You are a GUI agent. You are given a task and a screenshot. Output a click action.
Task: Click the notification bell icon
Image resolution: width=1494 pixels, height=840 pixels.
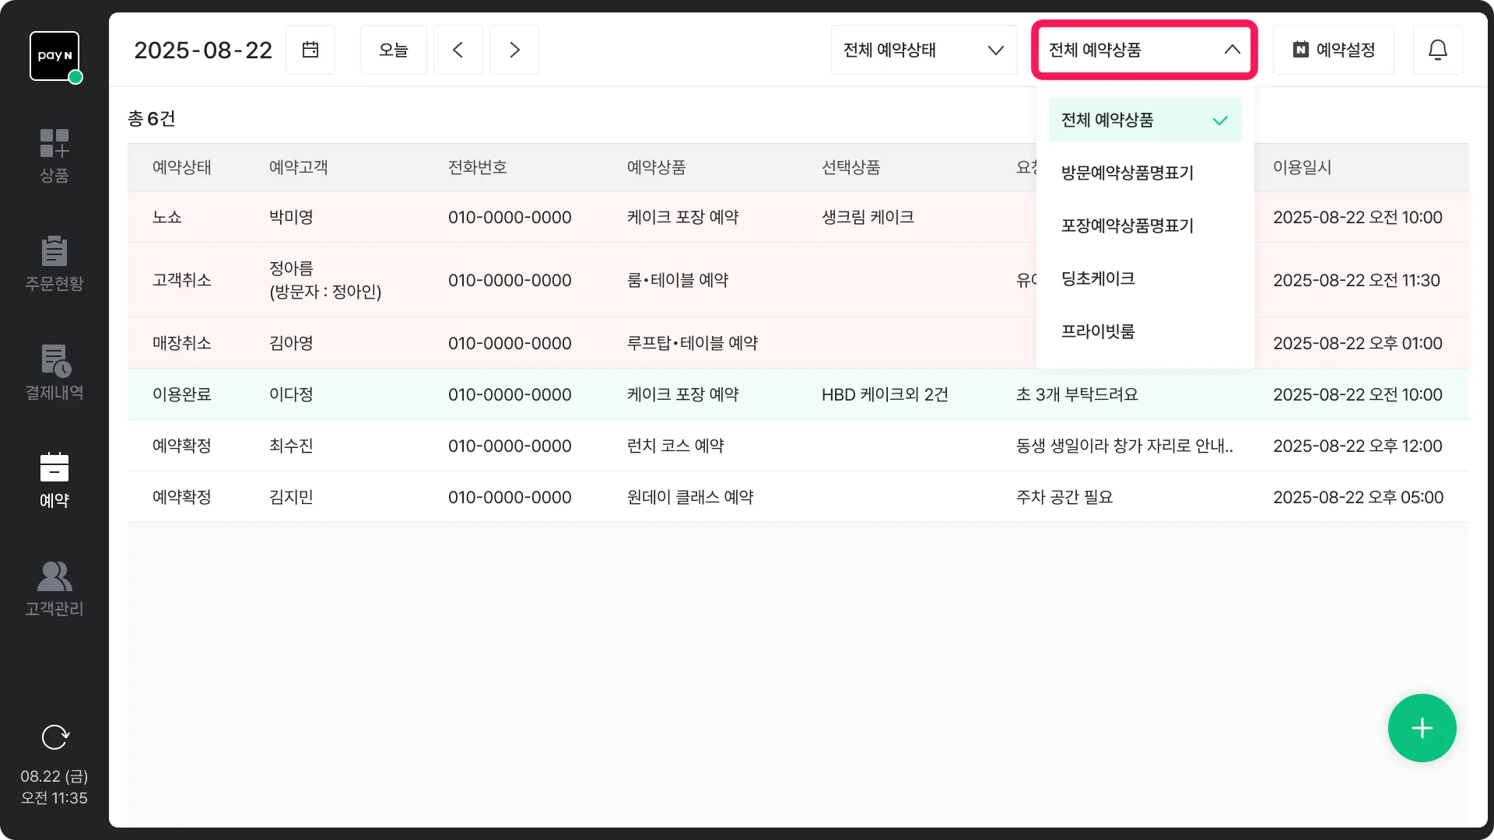click(x=1437, y=50)
